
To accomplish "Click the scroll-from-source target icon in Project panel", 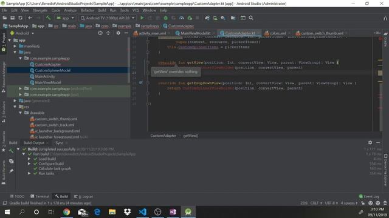I will click(x=100, y=33).
